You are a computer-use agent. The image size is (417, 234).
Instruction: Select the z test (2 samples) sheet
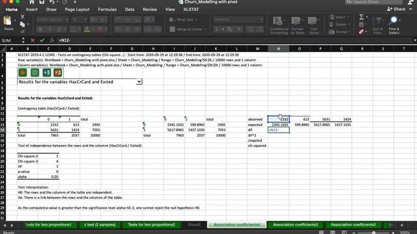[x=100, y=225]
